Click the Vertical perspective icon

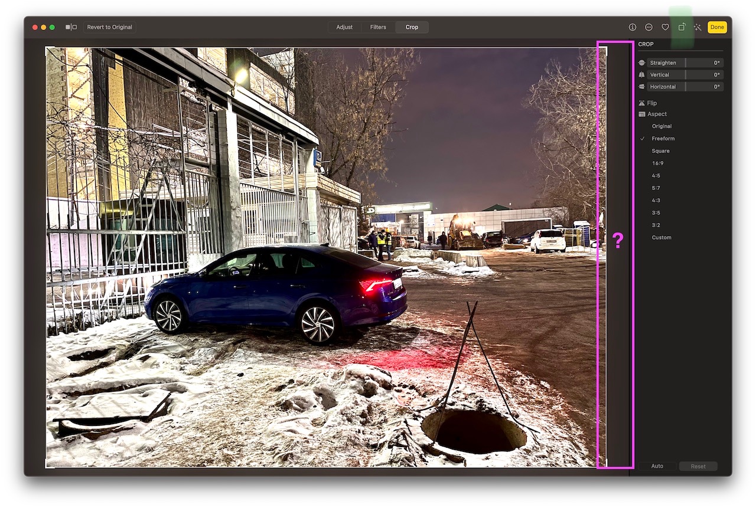point(642,75)
